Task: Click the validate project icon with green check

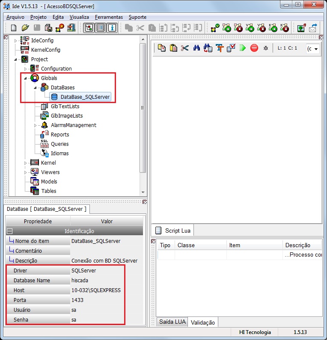Action: (x=215, y=28)
